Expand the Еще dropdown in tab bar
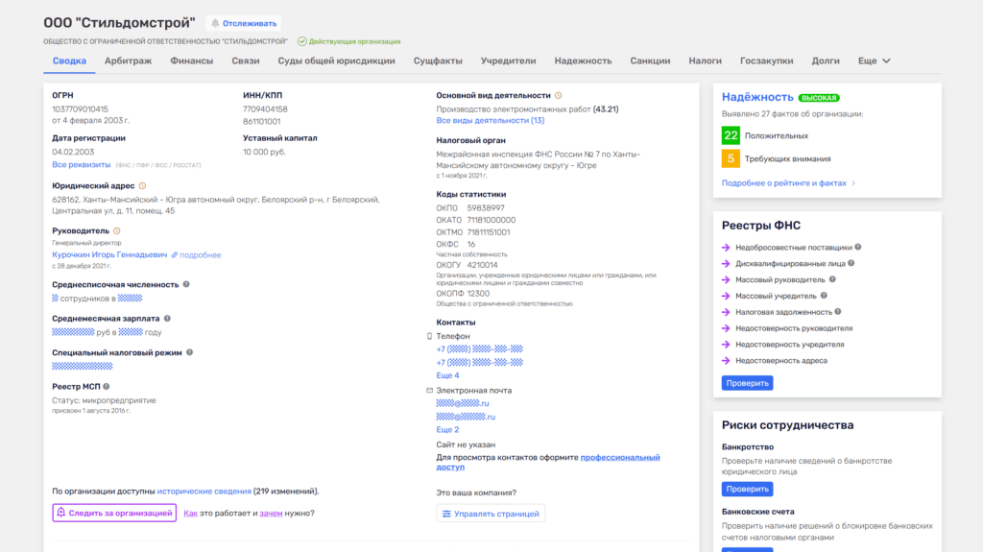 point(874,60)
